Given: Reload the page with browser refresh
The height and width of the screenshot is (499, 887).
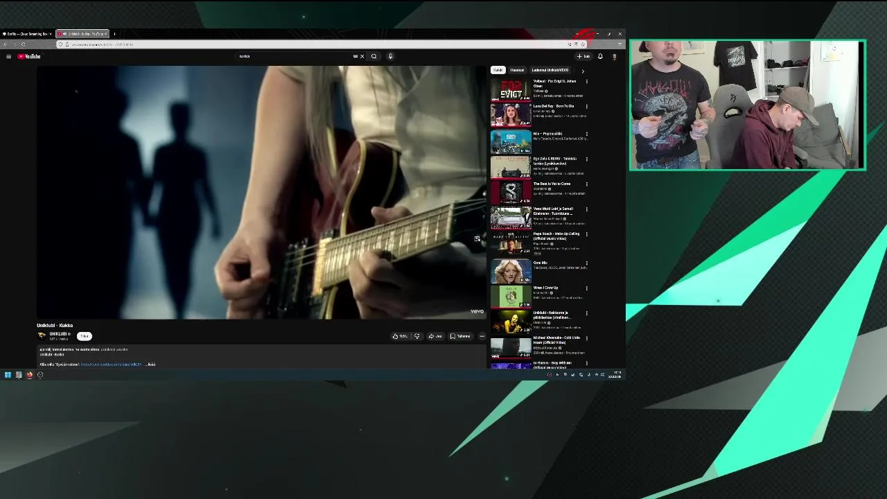Looking at the screenshot, I should coord(23,44).
